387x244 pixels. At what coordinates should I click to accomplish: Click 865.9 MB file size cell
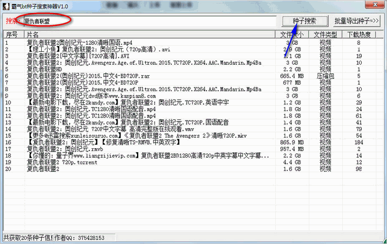pyautogui.click(x=292, y=142)
